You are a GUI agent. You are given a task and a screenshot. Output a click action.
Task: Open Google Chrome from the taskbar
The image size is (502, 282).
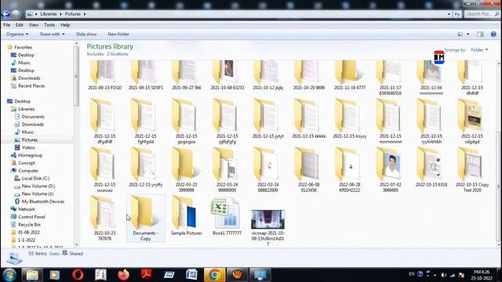[x=214, y=275]
